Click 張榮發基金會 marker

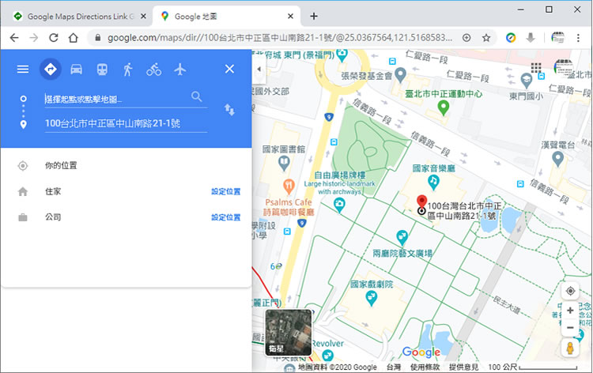(401, 75)
